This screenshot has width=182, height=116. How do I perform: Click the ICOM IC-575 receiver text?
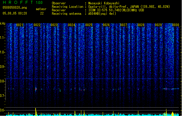click(x=116, y=10)
